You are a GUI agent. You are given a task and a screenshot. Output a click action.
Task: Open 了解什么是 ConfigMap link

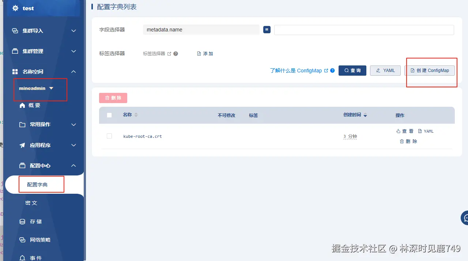tap(296, 71)
